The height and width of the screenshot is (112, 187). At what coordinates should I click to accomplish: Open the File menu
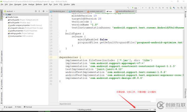coord(2,4)
